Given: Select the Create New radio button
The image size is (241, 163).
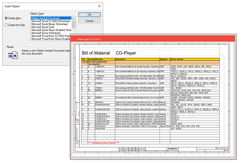Looking at the screenshot, I should coord(6,18).
